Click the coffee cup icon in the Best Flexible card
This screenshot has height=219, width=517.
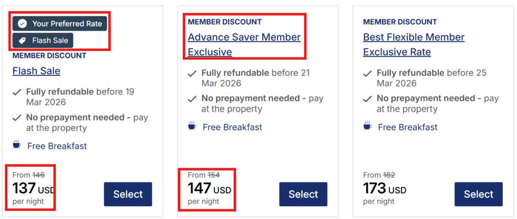(367, 126)
